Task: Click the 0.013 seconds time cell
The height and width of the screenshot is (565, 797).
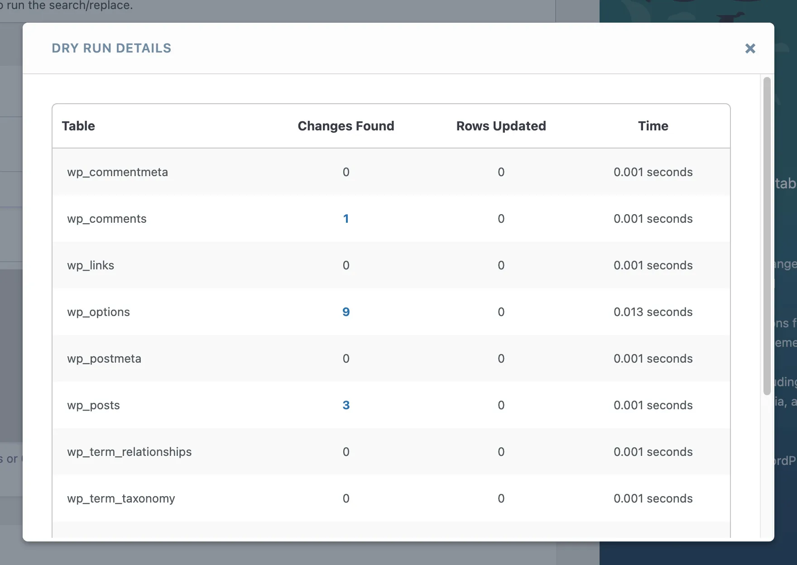Action: [653, 312]
